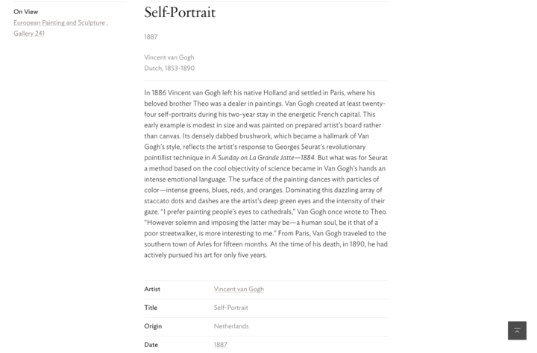Click the Date row label
The image size is (537, 353).
[151, 345]
